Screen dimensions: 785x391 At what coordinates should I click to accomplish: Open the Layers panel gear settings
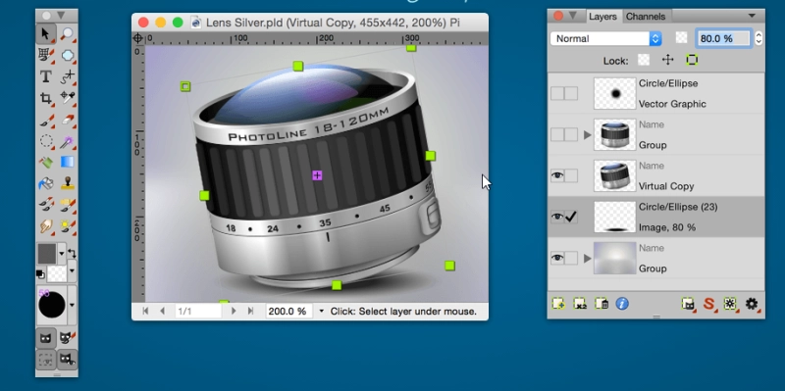[x=752, y=304]
